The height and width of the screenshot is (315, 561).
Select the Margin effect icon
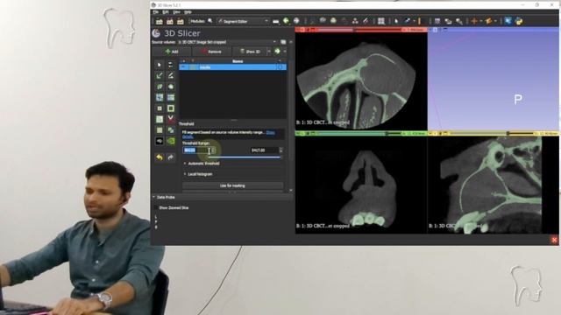[x=160, y=108]
